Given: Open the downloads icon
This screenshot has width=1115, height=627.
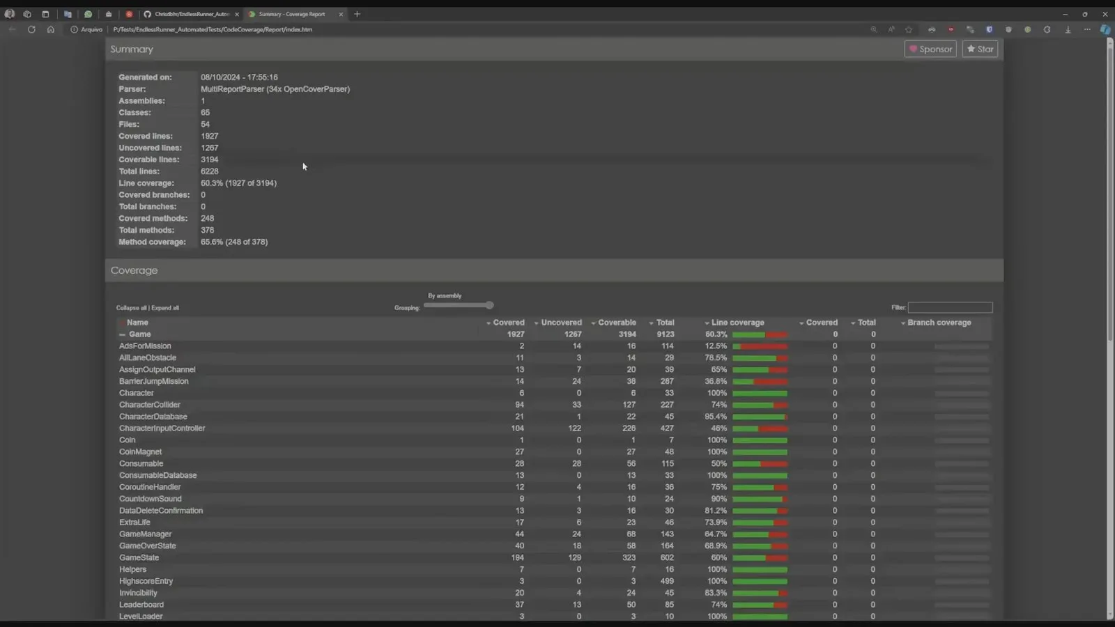Looking at the screenshot, I should pyautogui.click(x=1068, y=29).
